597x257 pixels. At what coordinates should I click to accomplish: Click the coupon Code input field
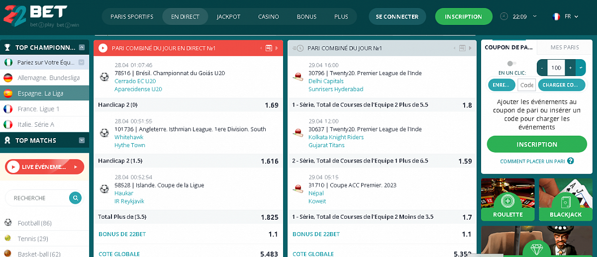[527, 85]
